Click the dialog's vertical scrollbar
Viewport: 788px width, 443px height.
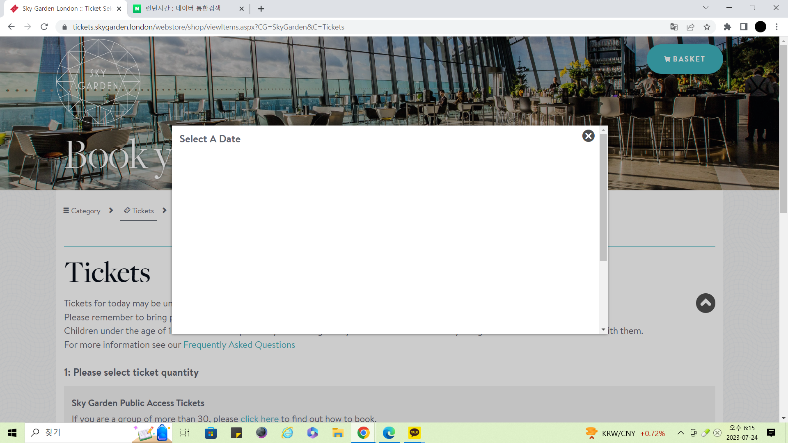coord(603,197)
